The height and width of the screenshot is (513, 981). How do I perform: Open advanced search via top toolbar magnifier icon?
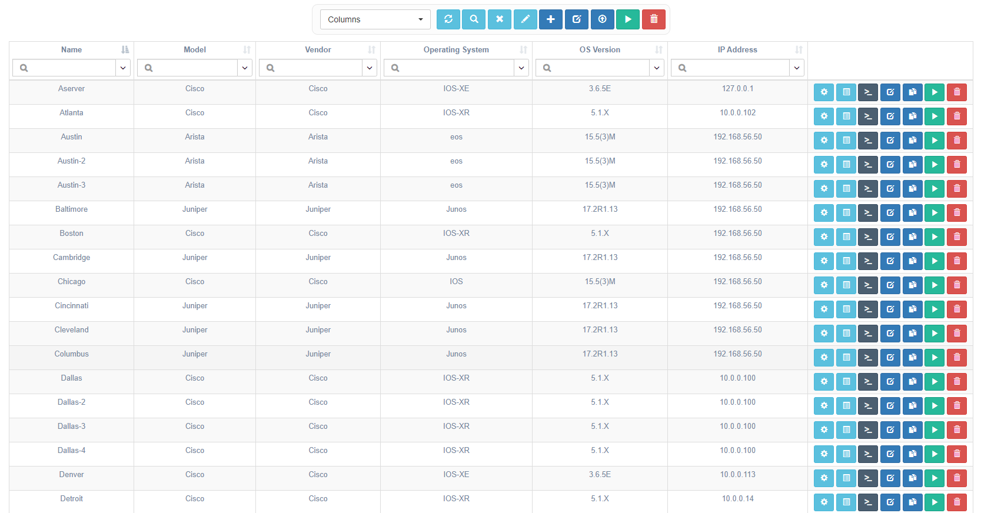(x=474, y=19)
